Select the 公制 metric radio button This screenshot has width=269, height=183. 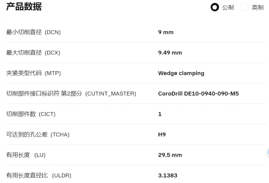tap(215, 7)
